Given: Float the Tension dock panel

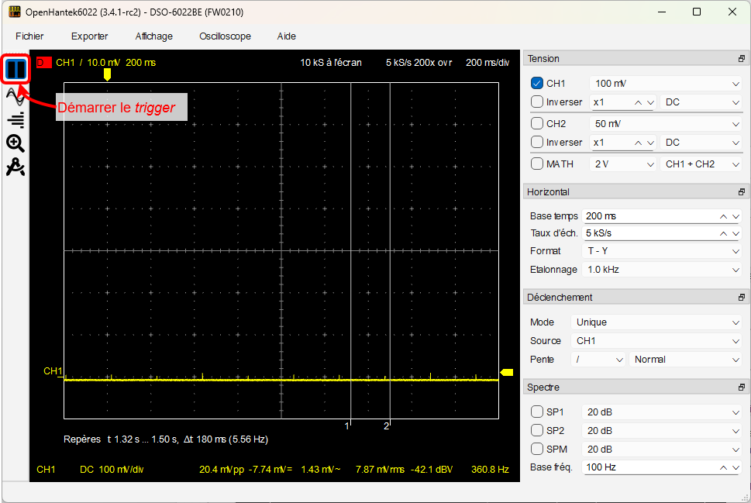Looking at the screenshot, I should click(742, 58).
